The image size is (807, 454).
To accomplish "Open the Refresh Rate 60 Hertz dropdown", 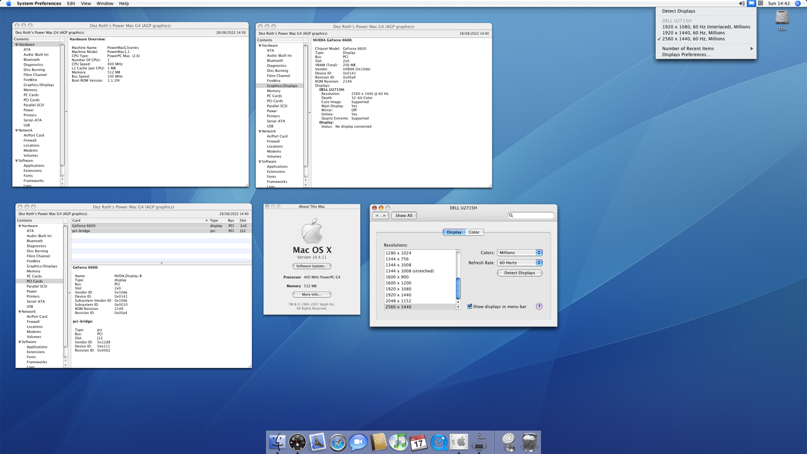I will [x=520, y=263].
